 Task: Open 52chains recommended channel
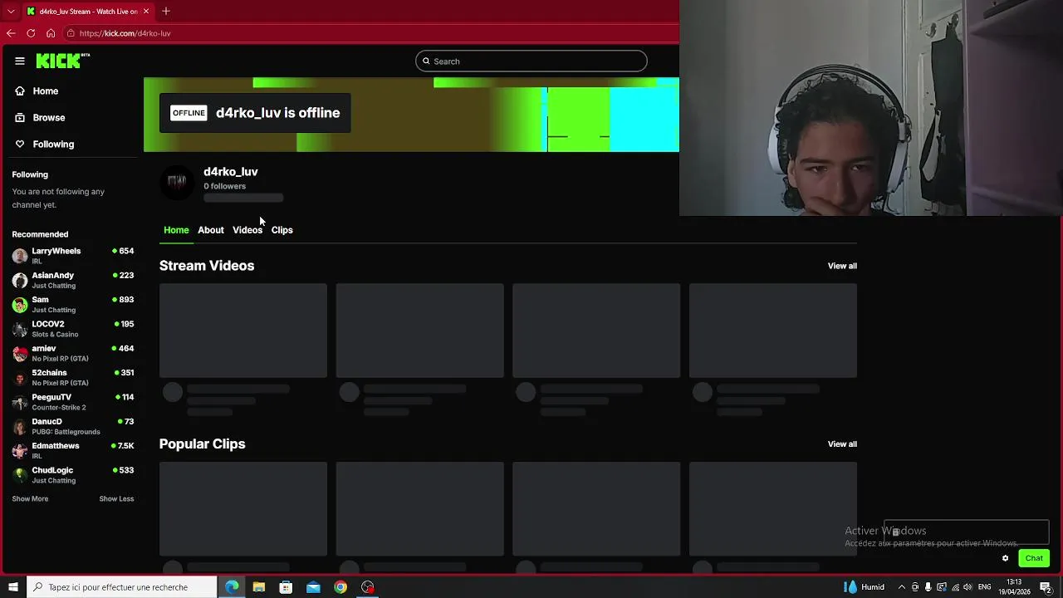pyautogui.click(x=73, y=378)
